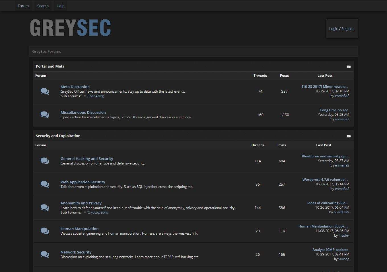Go to GreySec Forums breadcrumb
Screen dimensions: 387x272
tap(46, 51)
